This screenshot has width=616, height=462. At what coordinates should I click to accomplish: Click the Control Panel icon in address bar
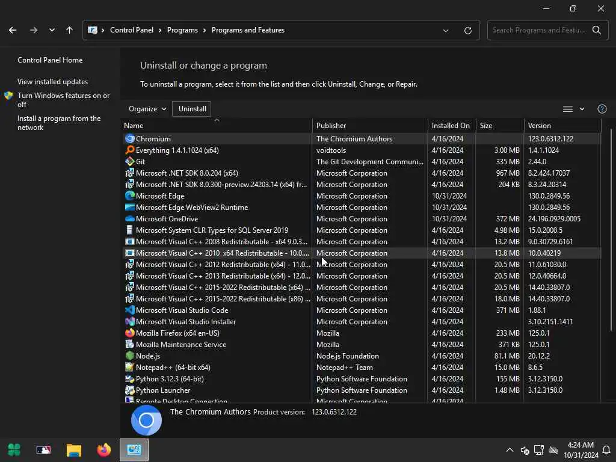pos(93,30)
